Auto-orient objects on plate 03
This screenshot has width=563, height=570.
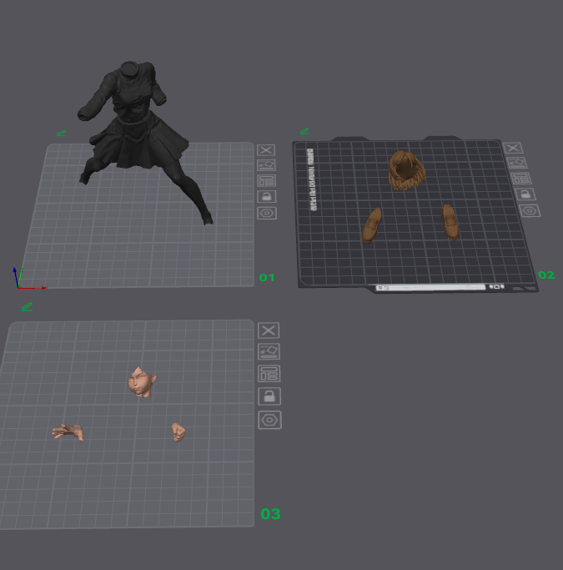tap(269, 351)
